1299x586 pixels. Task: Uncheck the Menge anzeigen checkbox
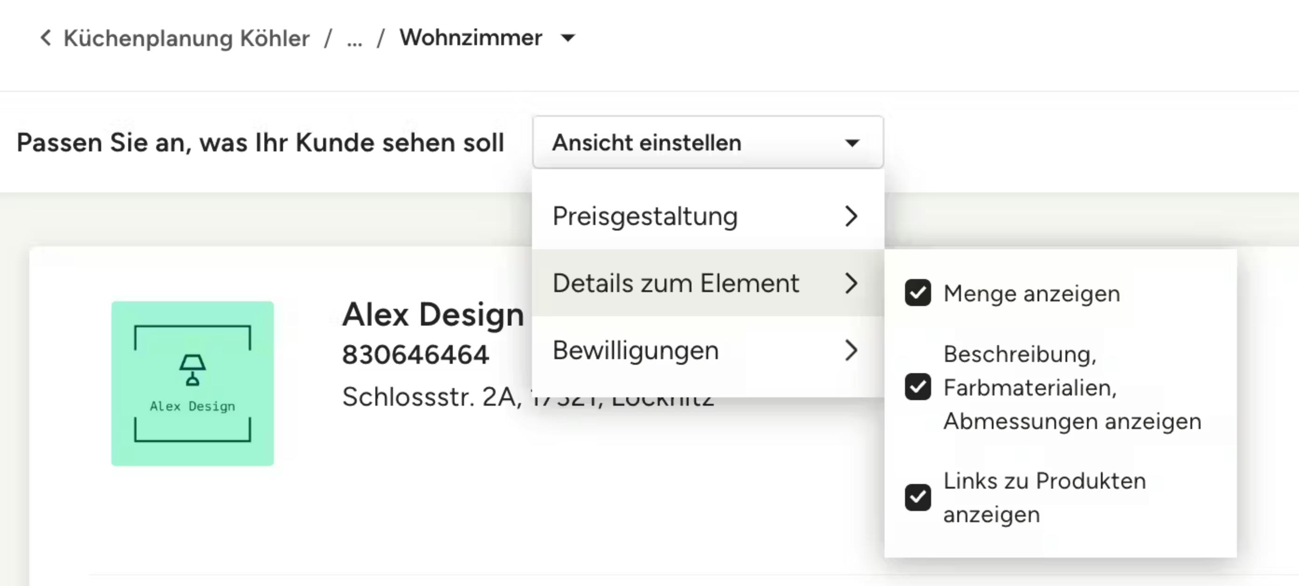pos(917,293)
